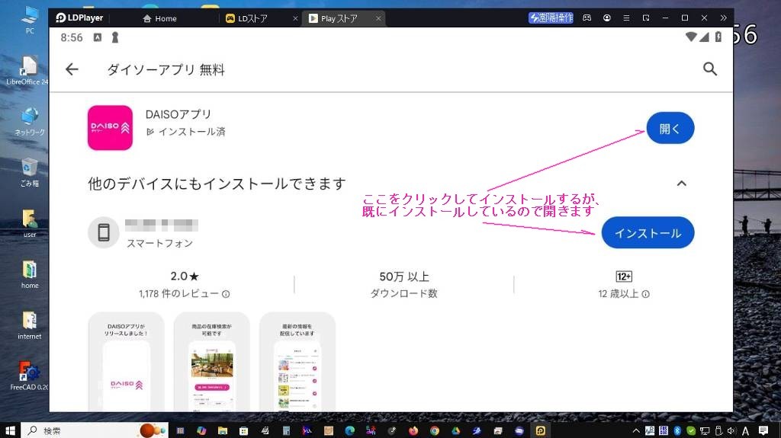The width and height of the screenshot is (781, 438).
Task: Switch to the Home tab
Action: click(160, 18)
